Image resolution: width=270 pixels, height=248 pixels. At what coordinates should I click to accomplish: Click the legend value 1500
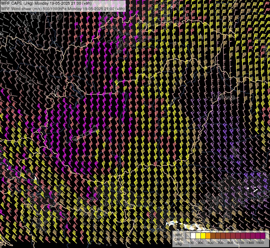click(x=260, y=243)
